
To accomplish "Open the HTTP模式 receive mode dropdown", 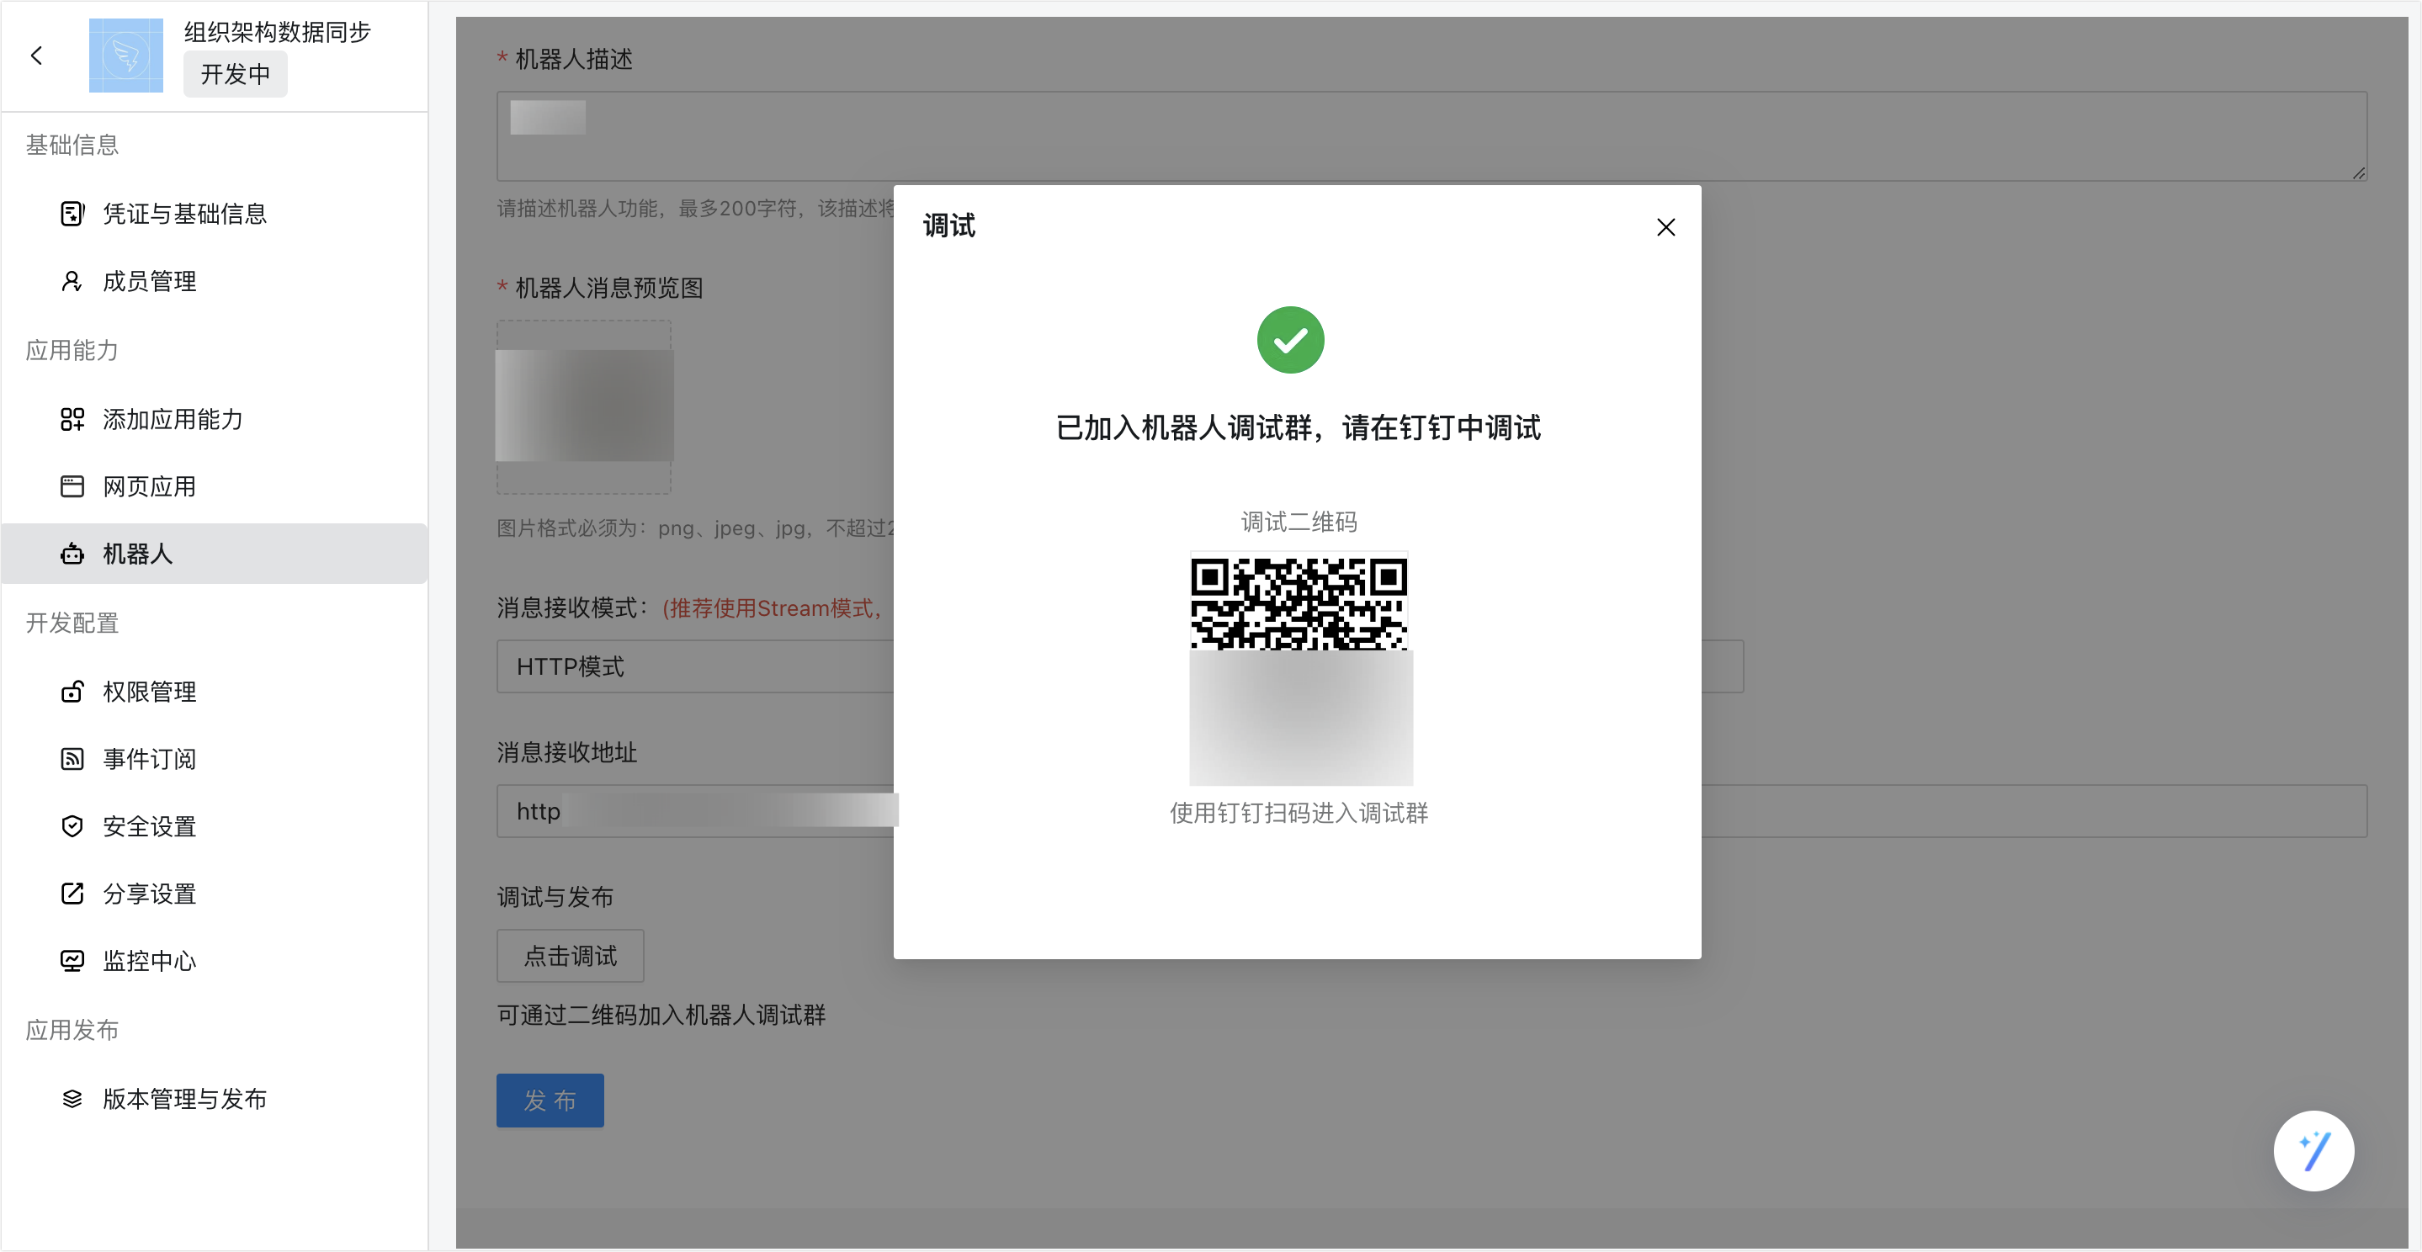I will [x=1120, y=666].
